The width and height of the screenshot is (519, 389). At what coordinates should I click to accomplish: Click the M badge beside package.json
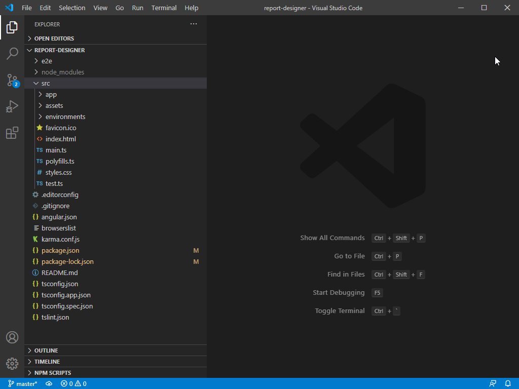[196, 250]
